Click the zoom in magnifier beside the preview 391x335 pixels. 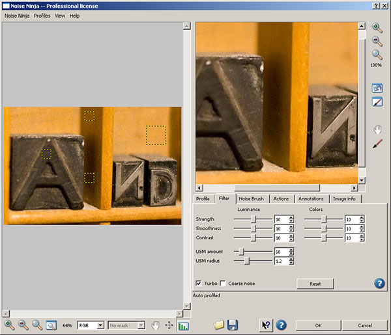pyautogui.click(x=377, y=28)
